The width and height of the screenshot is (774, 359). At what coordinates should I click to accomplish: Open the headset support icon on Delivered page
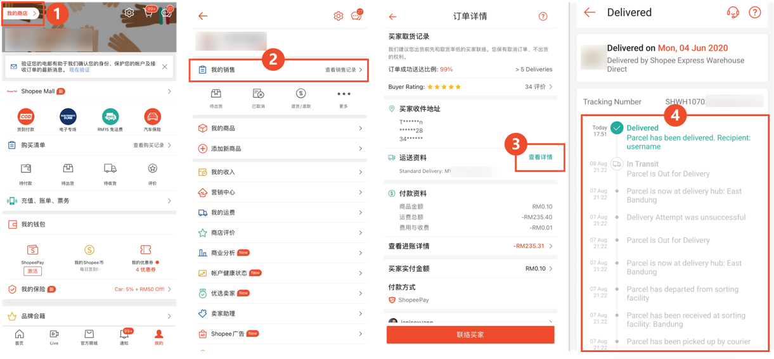tap(733, 13)
